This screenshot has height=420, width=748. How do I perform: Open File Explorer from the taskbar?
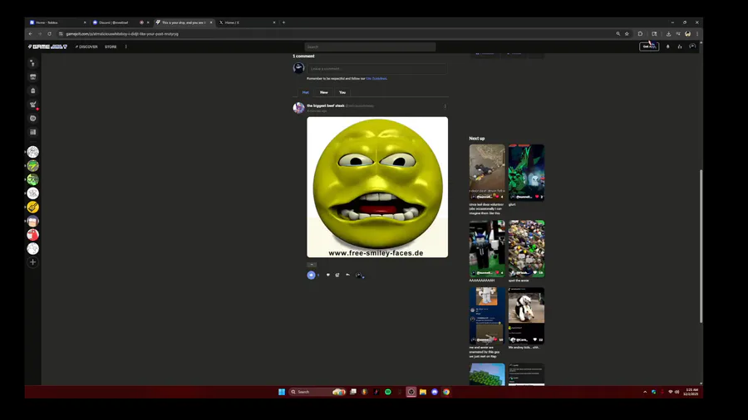click(x=423, y=392)
